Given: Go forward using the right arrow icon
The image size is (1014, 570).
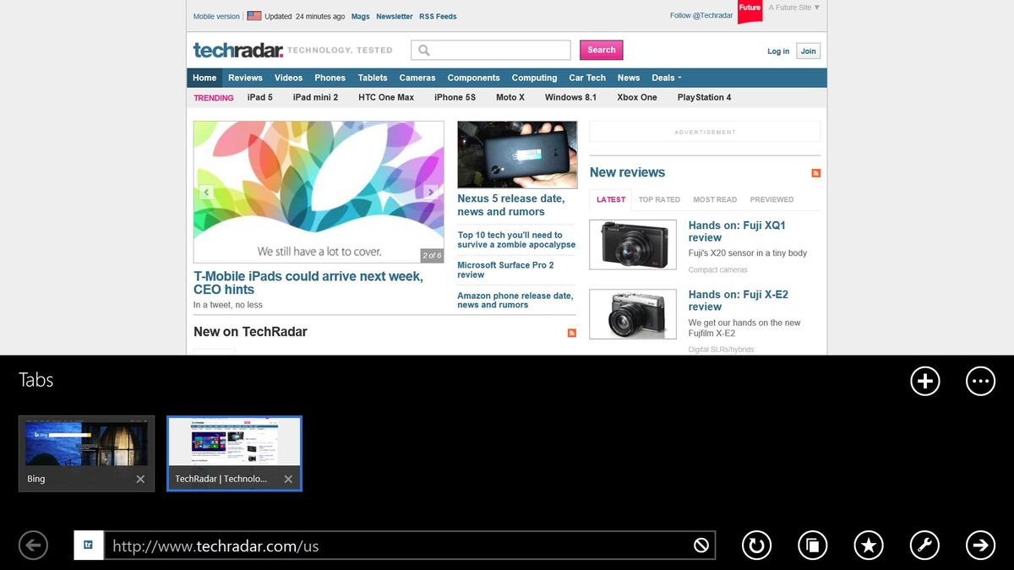Looking at the screenshot, I should point(980,545).
